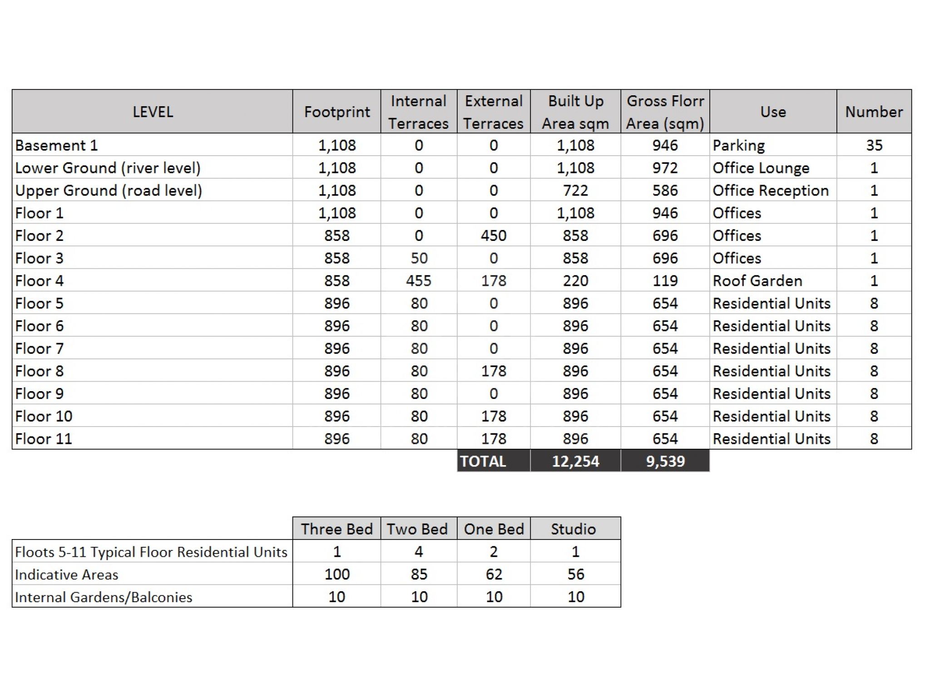Select Floor 1 Offices use cell
This screenshot has height=697, width=930.
[773, 213]
